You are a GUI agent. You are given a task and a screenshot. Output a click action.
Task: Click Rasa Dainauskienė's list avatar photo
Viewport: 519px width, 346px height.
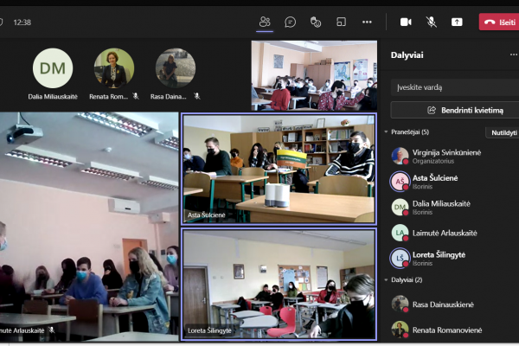point(400,304)
